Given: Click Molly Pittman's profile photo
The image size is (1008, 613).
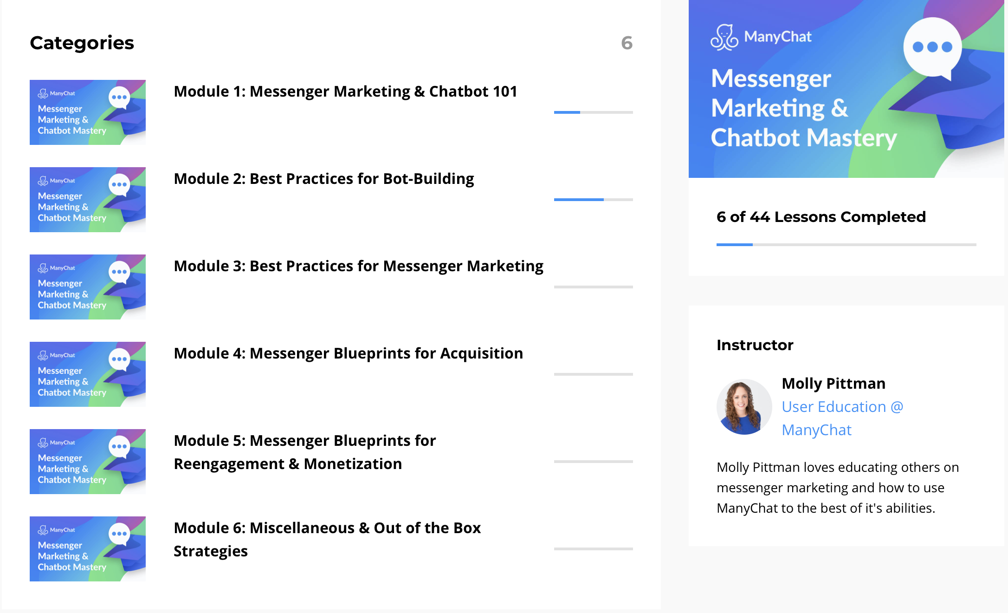Looking at the screenshot, I should point(744,407).
